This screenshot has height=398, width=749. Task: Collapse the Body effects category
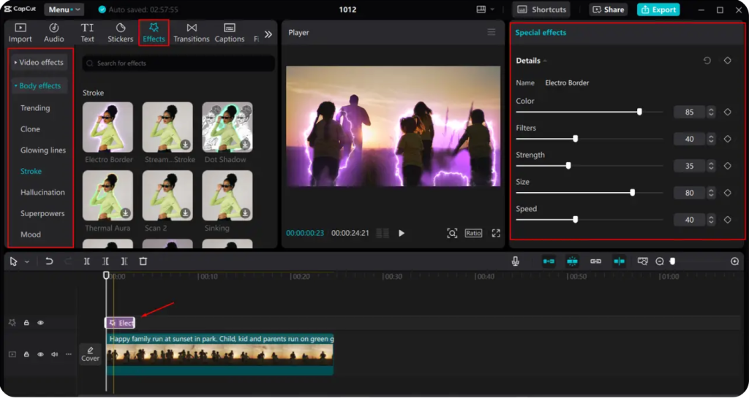[39, 85]
